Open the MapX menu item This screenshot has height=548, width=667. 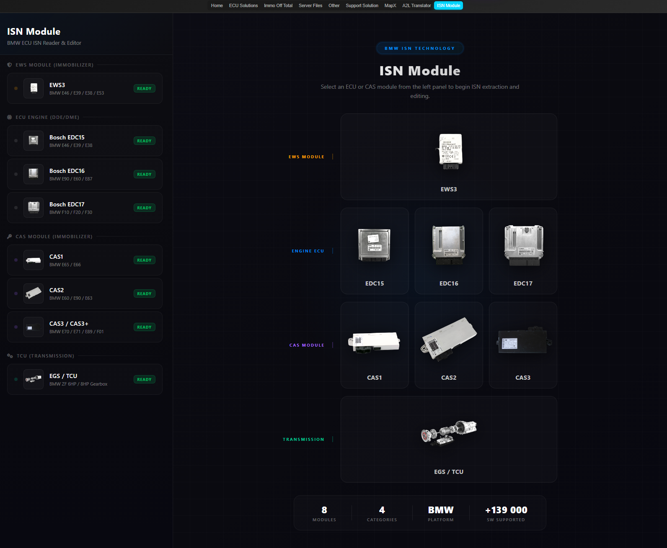(x=390, y=5)
